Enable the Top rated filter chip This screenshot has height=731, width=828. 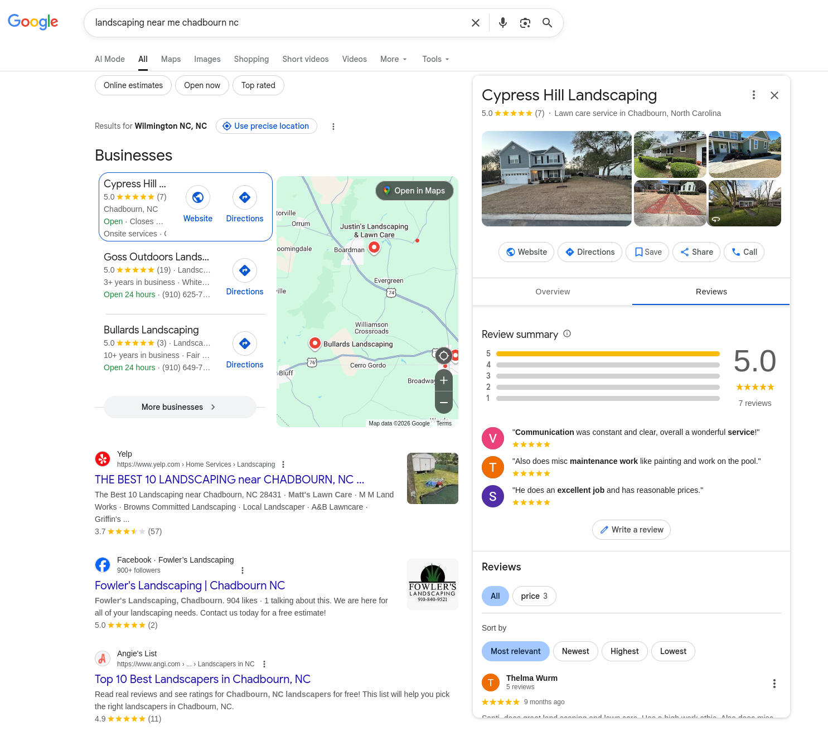coord(258,85)
